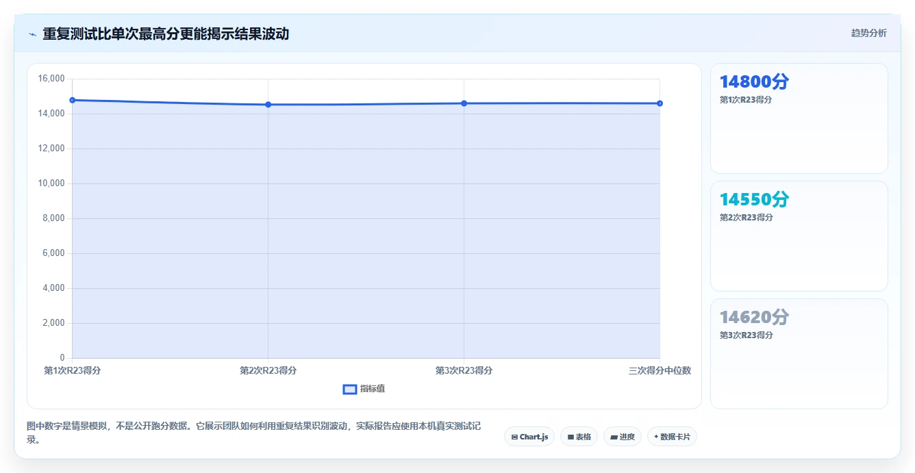
Task: Click the 第3次R23得分 caption under 14620分
Action: pyautogui.click(x=746, y=335)
